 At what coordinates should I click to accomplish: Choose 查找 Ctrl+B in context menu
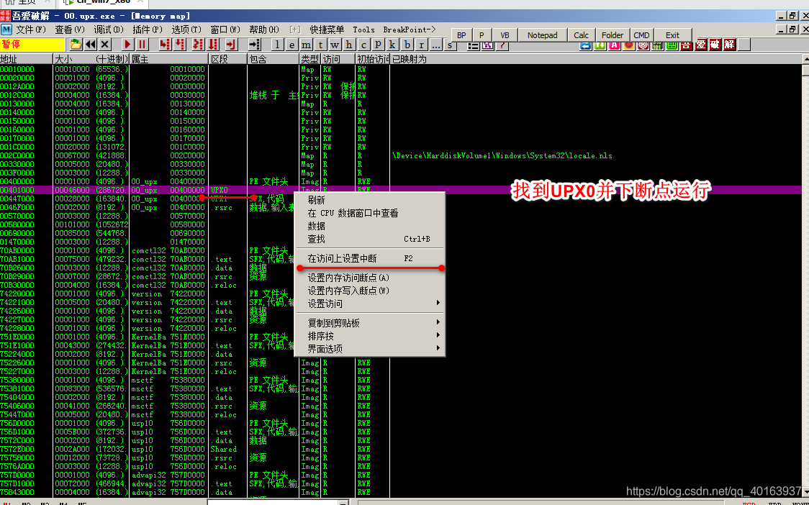point(369,239)
